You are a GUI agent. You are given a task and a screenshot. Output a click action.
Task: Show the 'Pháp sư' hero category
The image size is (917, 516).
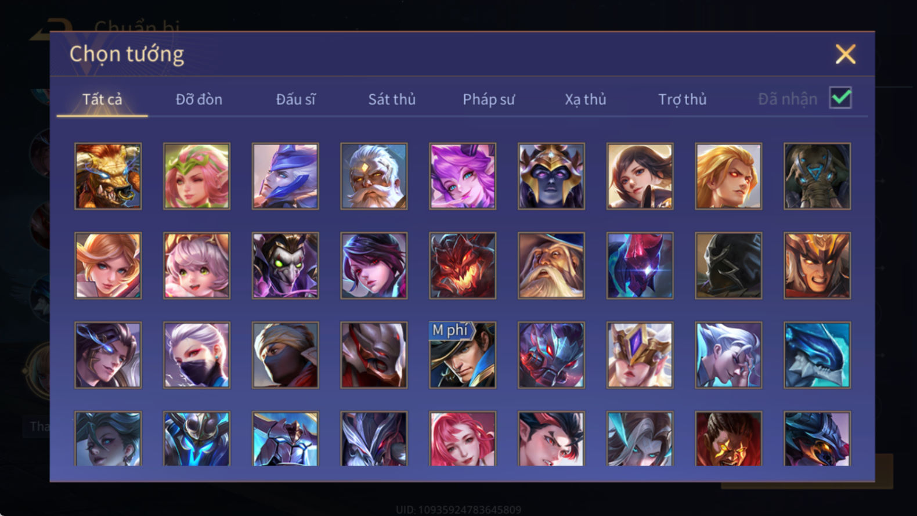pos(489,99)
